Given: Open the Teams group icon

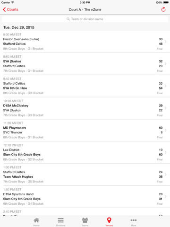Looking at the screenshot, I should [x=85, y=220].
